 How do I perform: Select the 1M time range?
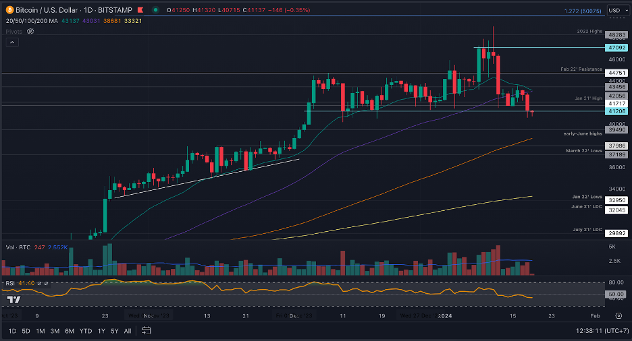click(x=41, y=331)
